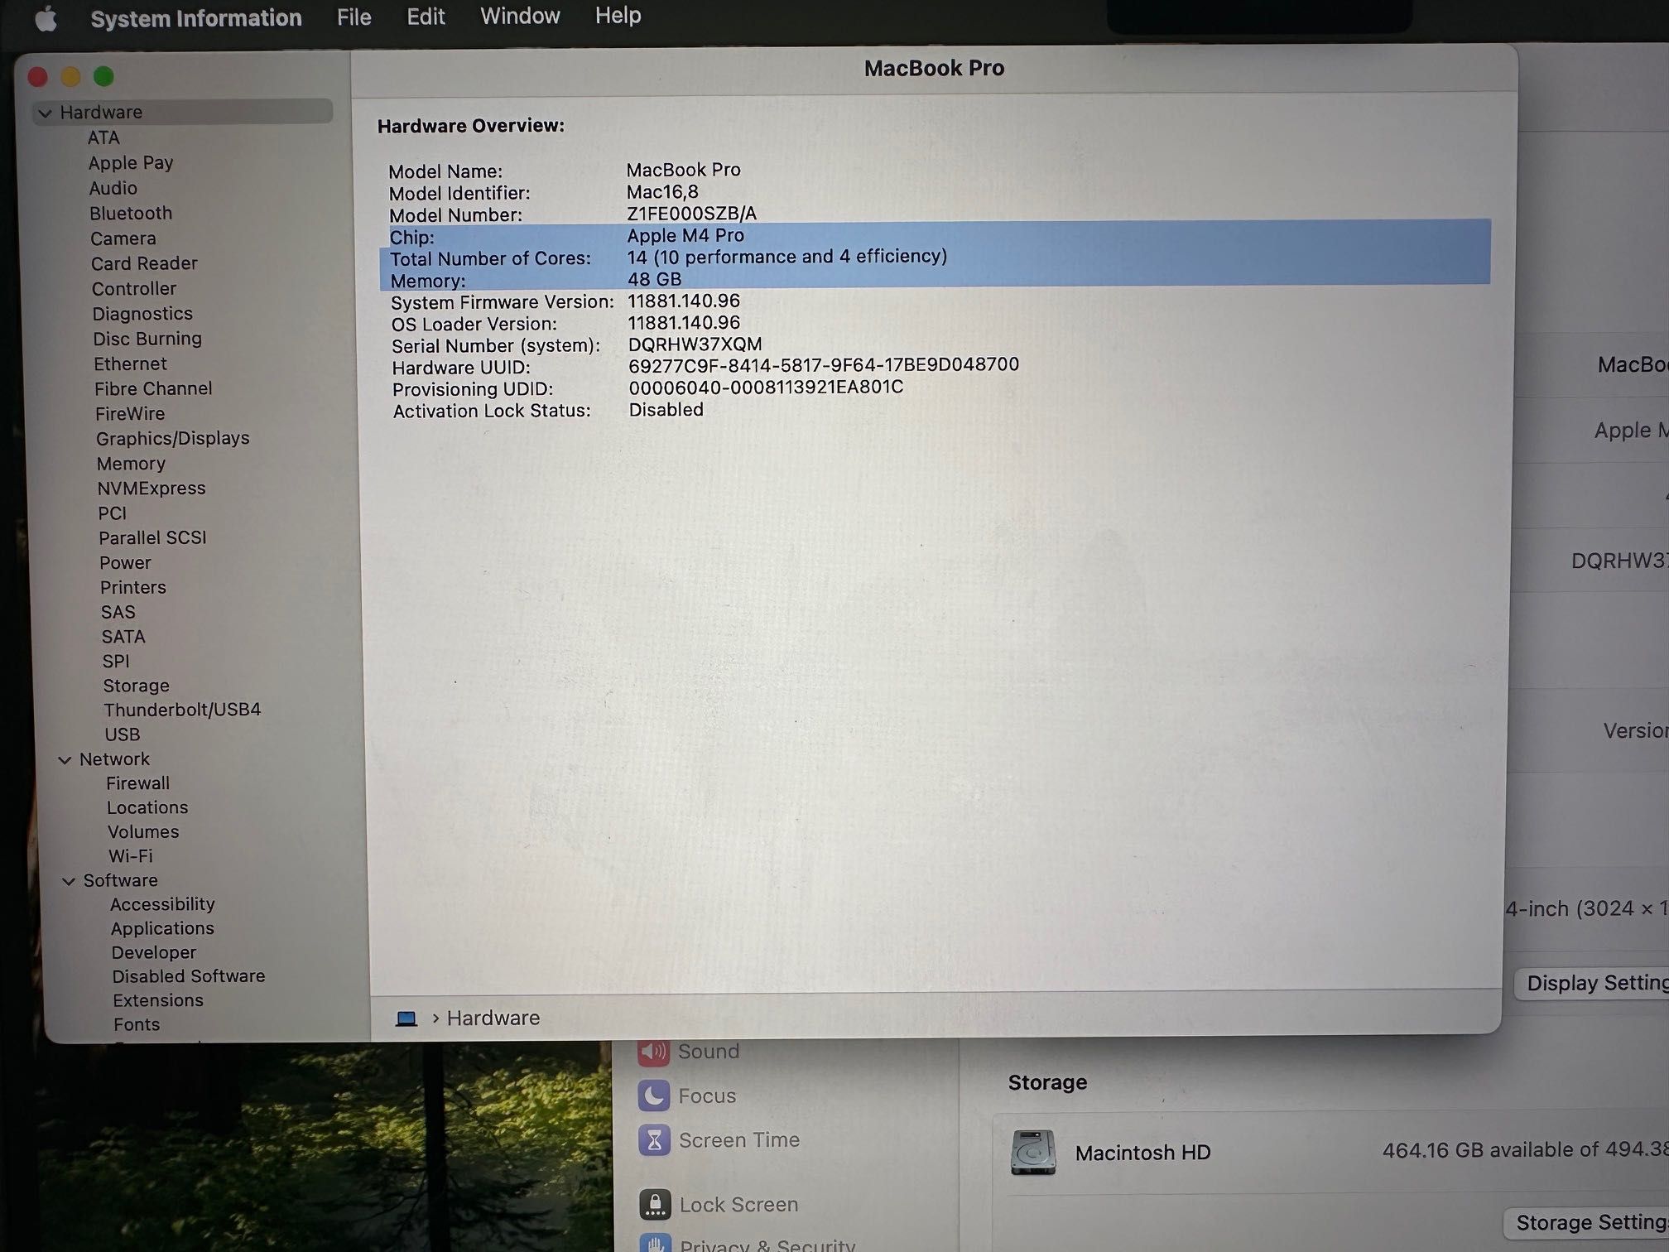Minimize window with the yellow button
Image resolution: width=1669 pixels, height=1252 pixels.
tap(70, 77)
